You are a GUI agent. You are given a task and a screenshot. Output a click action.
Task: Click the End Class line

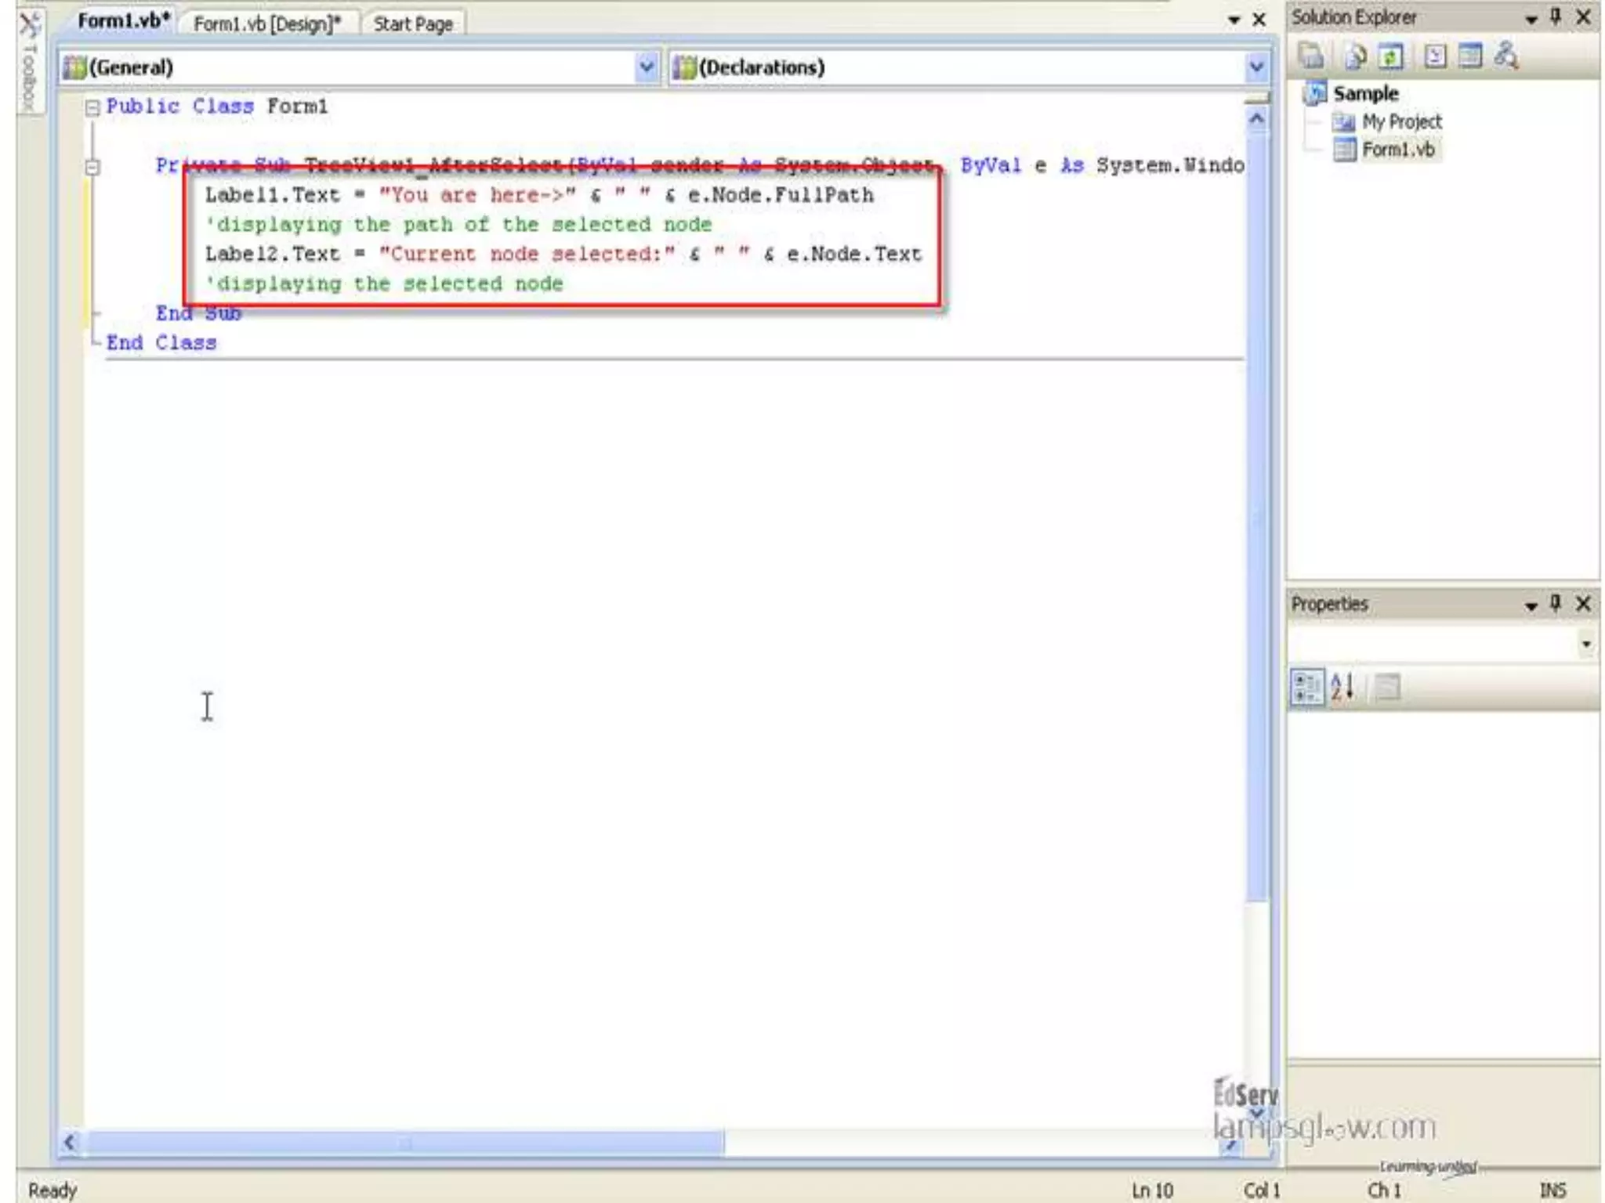pos(161,343)
